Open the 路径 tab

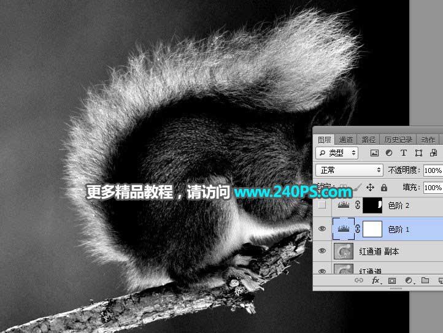pos(368,140)
